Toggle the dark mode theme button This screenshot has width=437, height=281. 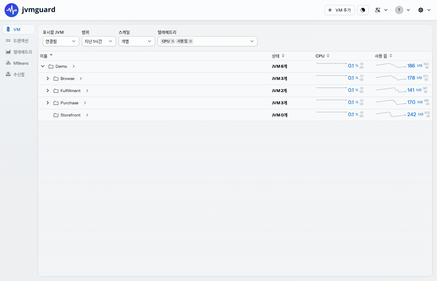pyautogui.click(x=363, y=10)
